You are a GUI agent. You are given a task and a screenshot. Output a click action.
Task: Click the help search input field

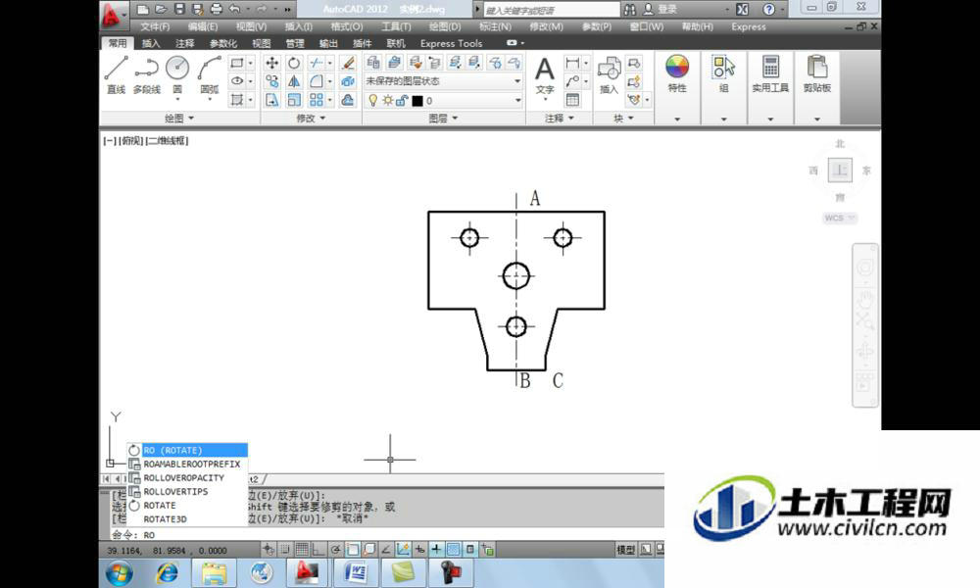tap(552, 10)
